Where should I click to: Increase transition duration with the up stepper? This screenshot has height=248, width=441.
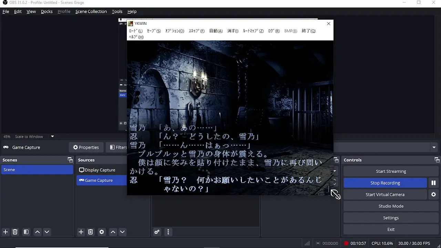[x=335, y=179]
